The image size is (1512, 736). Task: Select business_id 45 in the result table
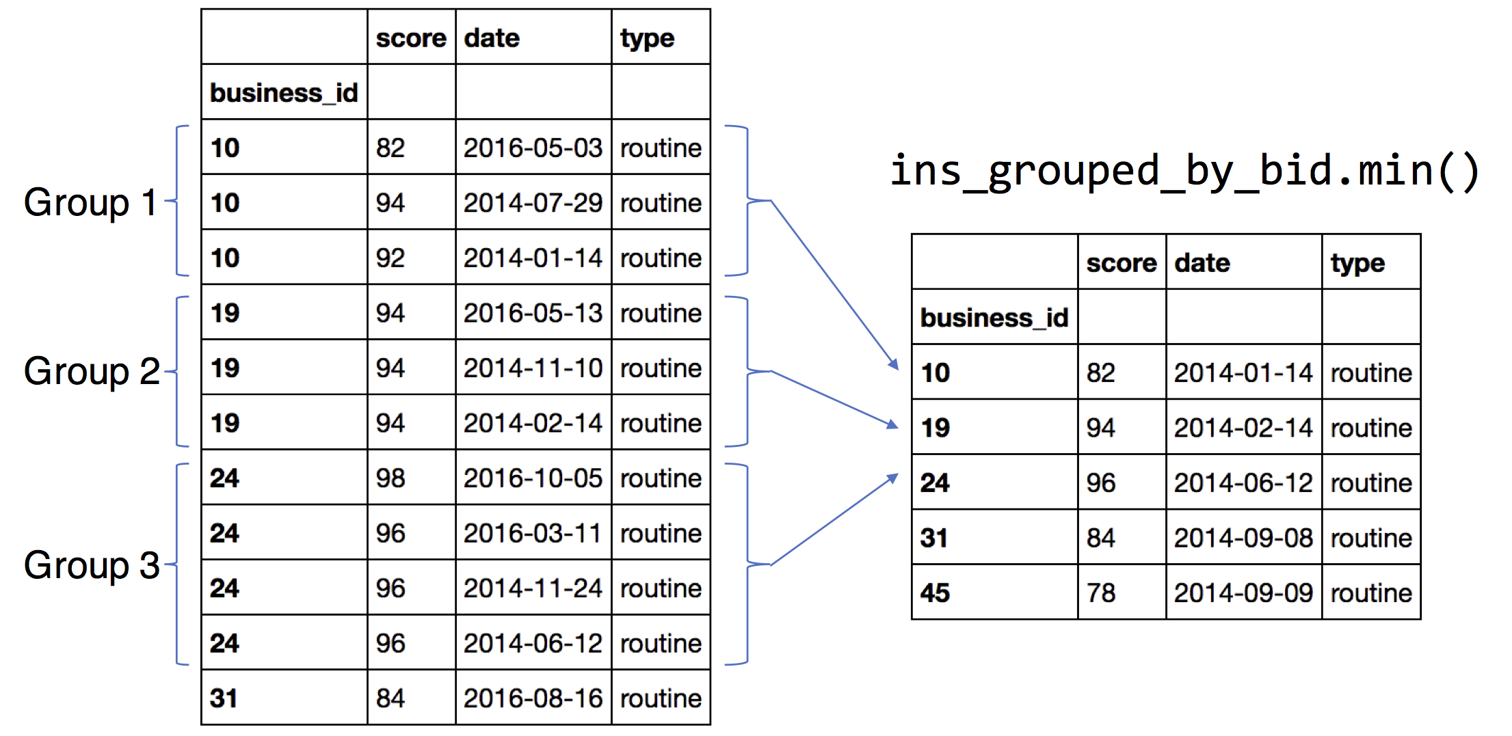[935, 592]
